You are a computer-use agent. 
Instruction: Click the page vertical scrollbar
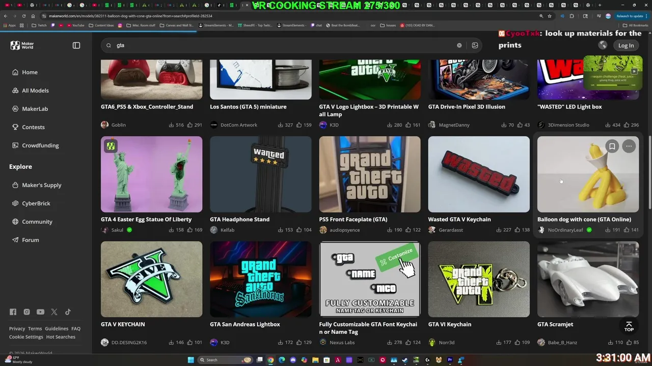coord(649,173)
